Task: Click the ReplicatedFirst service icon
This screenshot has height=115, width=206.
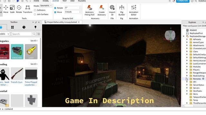Action: point(187,33)
